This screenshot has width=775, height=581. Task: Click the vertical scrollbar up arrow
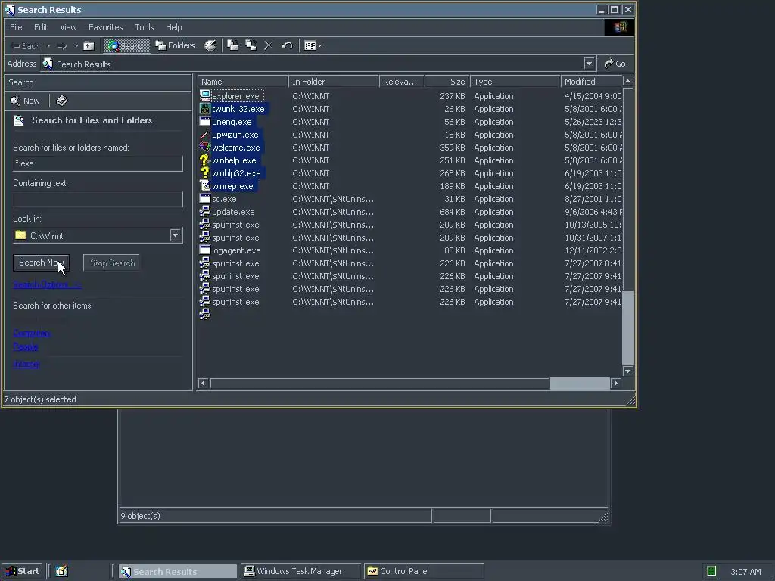pos(627,82)
